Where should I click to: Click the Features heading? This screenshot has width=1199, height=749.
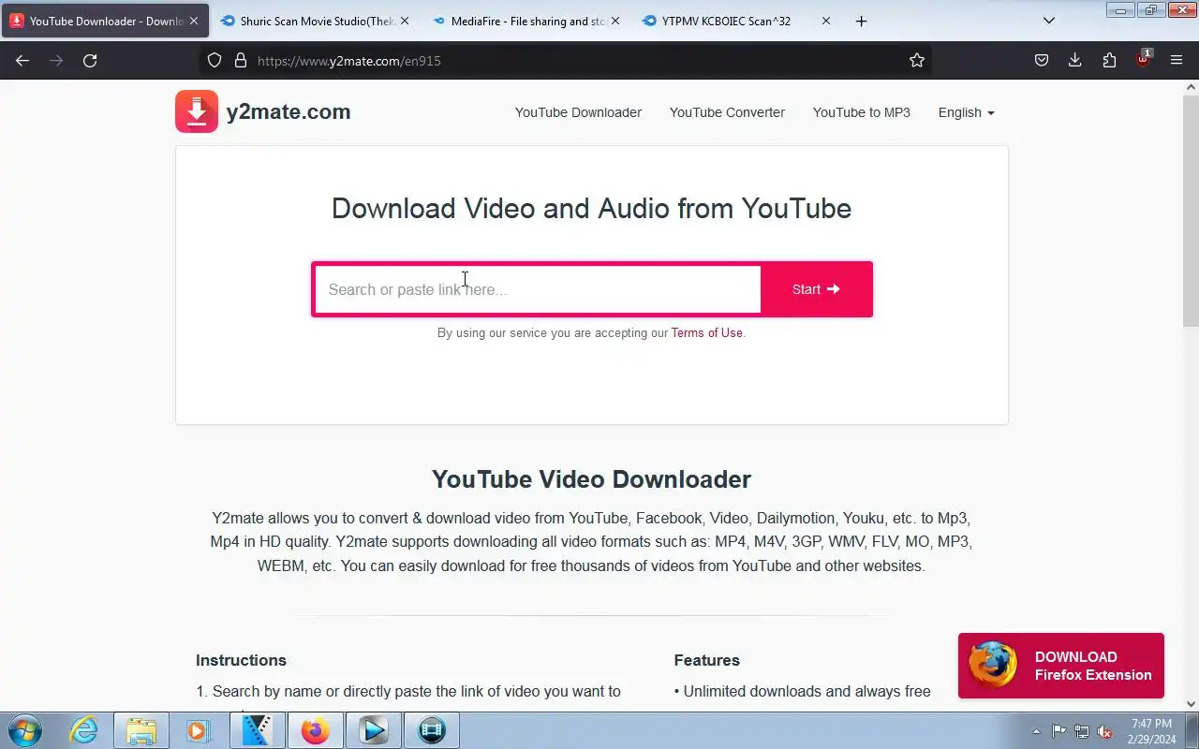tap(706, 660)
